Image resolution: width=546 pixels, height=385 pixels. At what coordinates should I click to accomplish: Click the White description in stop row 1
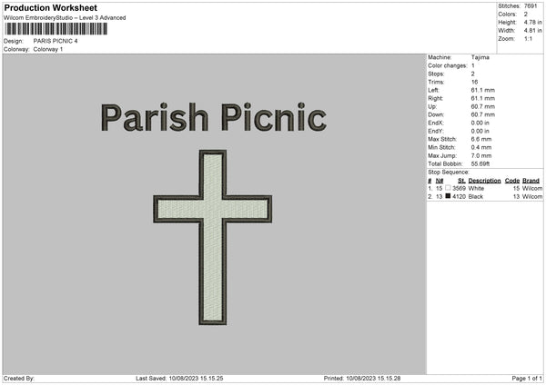coord(476,188)
